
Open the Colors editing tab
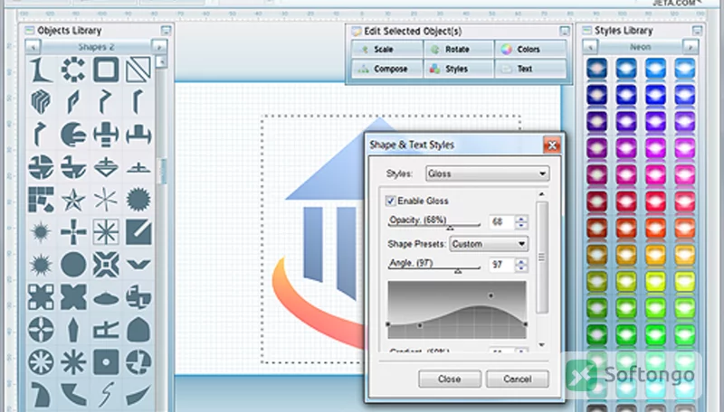pos(530,50)
